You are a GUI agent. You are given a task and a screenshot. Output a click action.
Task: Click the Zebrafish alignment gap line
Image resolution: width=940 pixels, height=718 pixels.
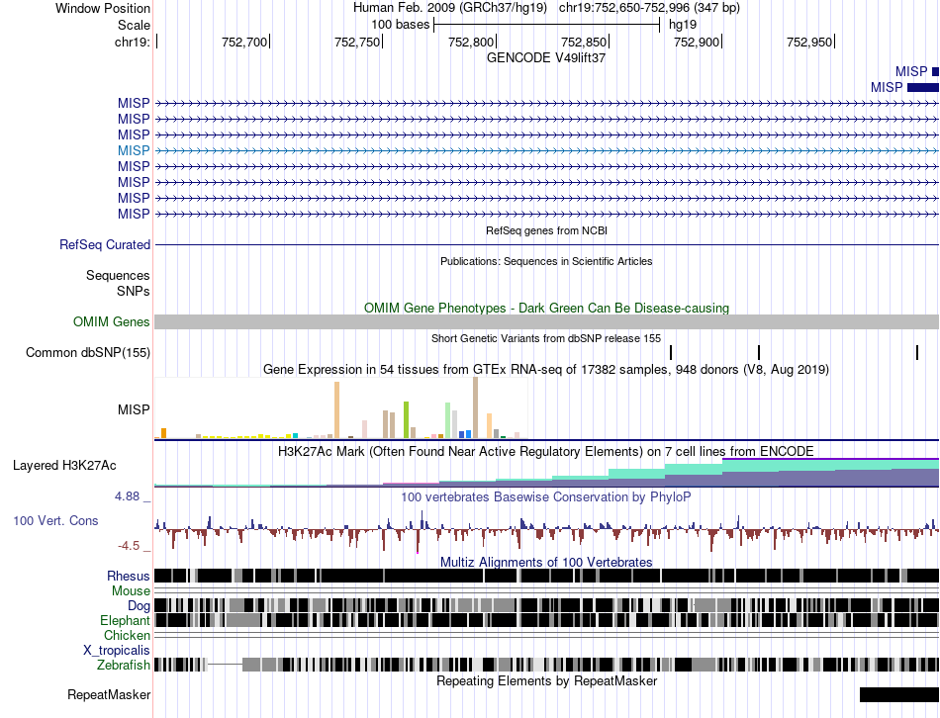pyautogui.click(x=225, y=664)
